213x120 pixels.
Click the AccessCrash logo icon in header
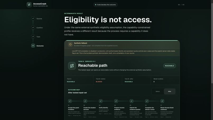click(x=29, y=4)
